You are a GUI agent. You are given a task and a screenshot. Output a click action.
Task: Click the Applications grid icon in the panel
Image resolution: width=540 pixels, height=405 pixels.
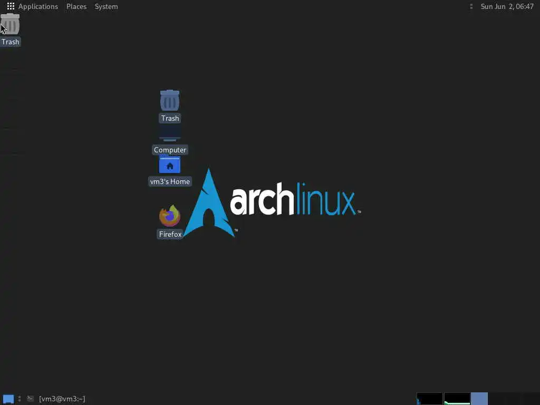coord(11,6)
